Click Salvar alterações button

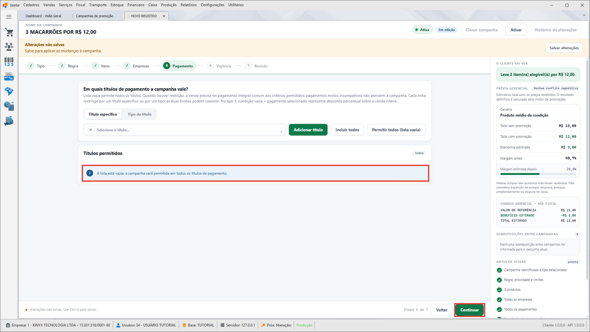pos(564,48)
